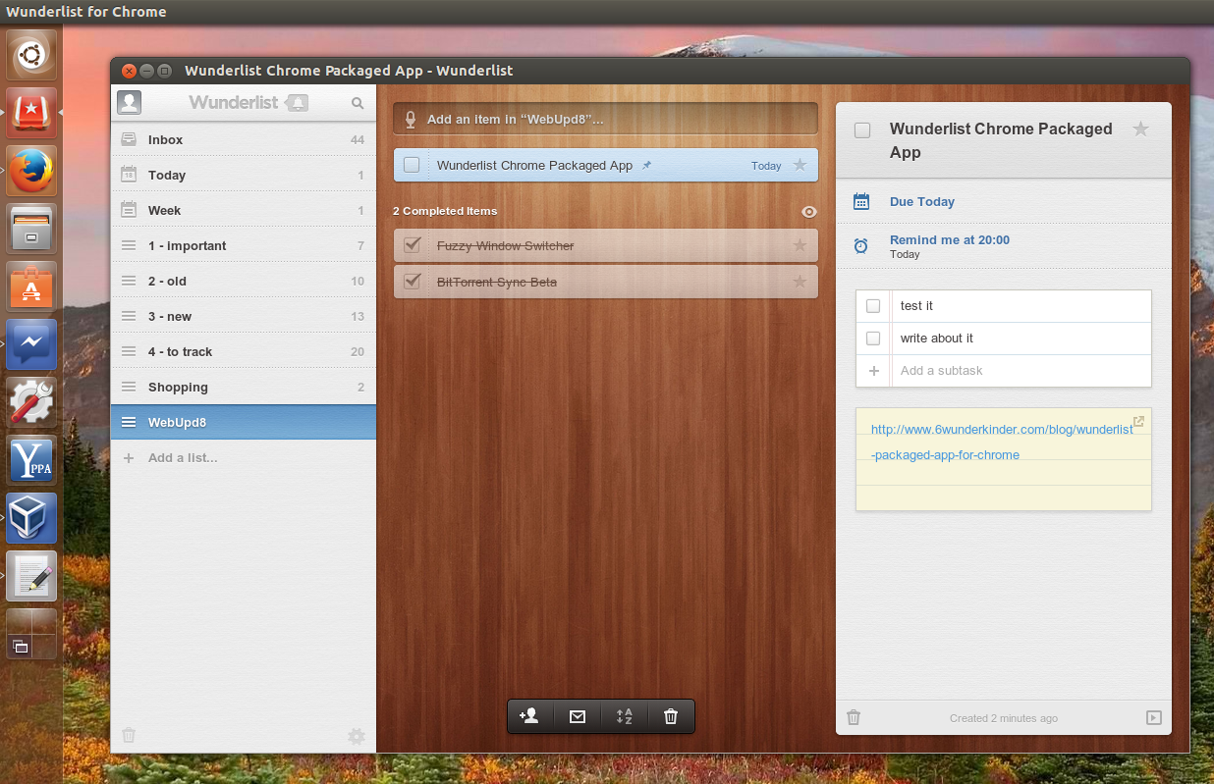
Task: Click 'Remind me at 20:00' reminder
Action: pos(950,239)
